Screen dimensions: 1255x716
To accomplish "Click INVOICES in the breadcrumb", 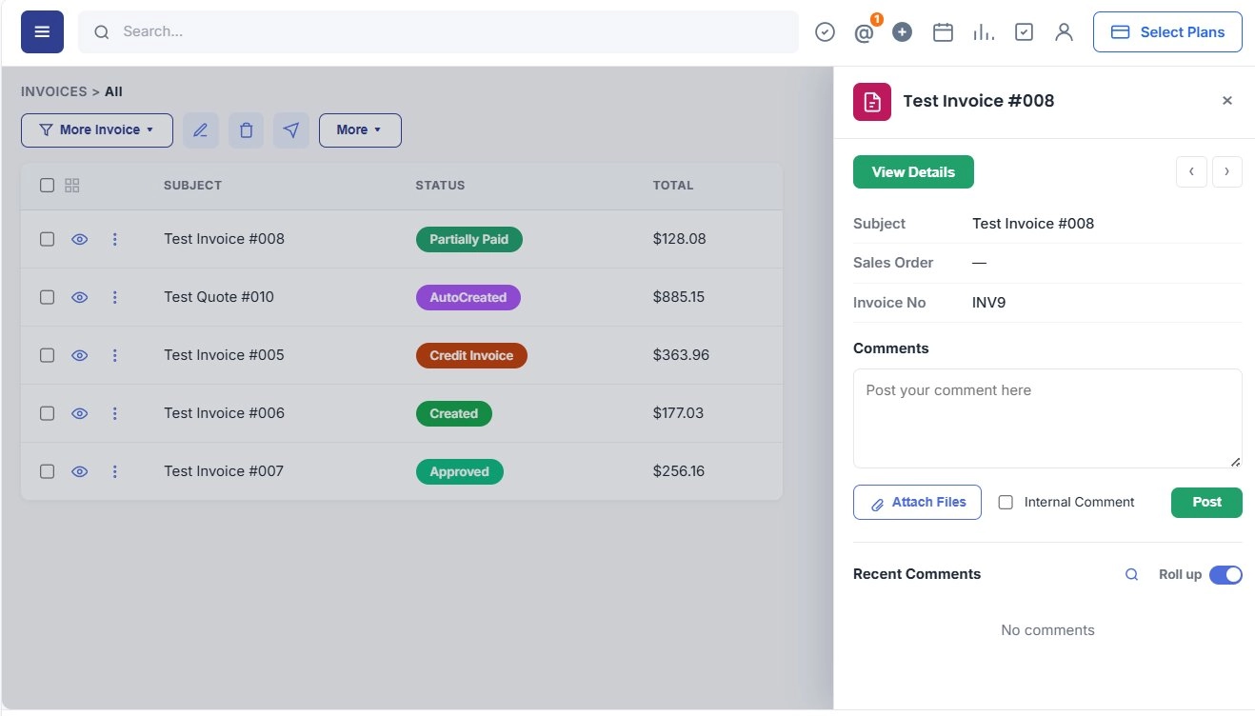I will coord(54,92).
